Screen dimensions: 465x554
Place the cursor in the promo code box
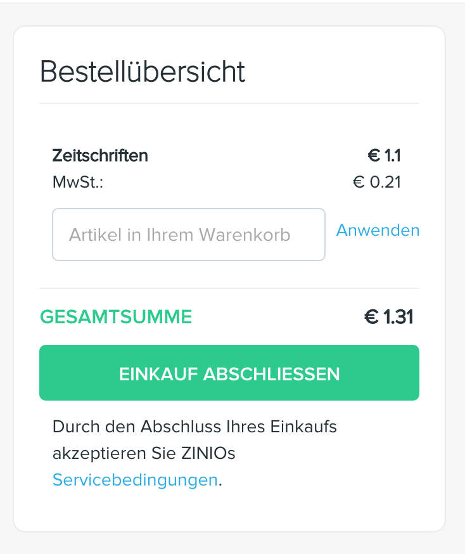tap(189, 235)
